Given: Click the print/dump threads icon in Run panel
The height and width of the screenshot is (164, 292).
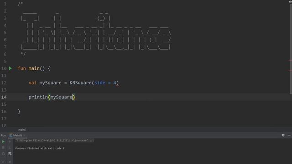Looking at the screenshot, I should pyautogui.click(x=3, y=154).
